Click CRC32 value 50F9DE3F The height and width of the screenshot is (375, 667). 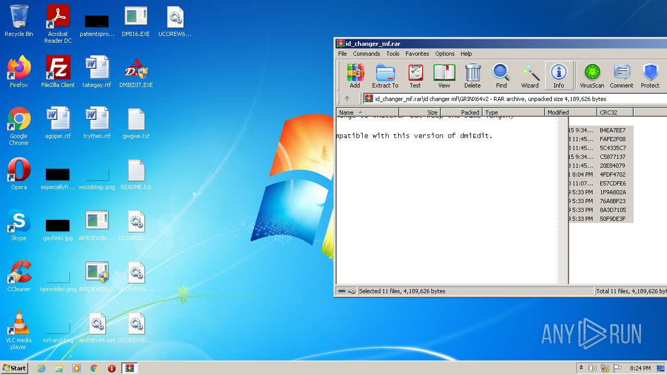(x=613, y=219)
